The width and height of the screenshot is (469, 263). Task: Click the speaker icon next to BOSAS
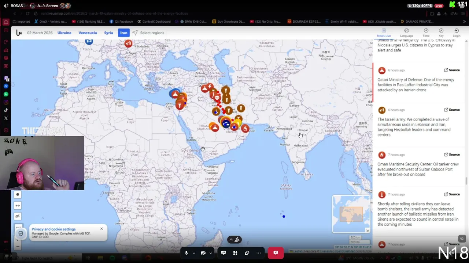(6, 6)
